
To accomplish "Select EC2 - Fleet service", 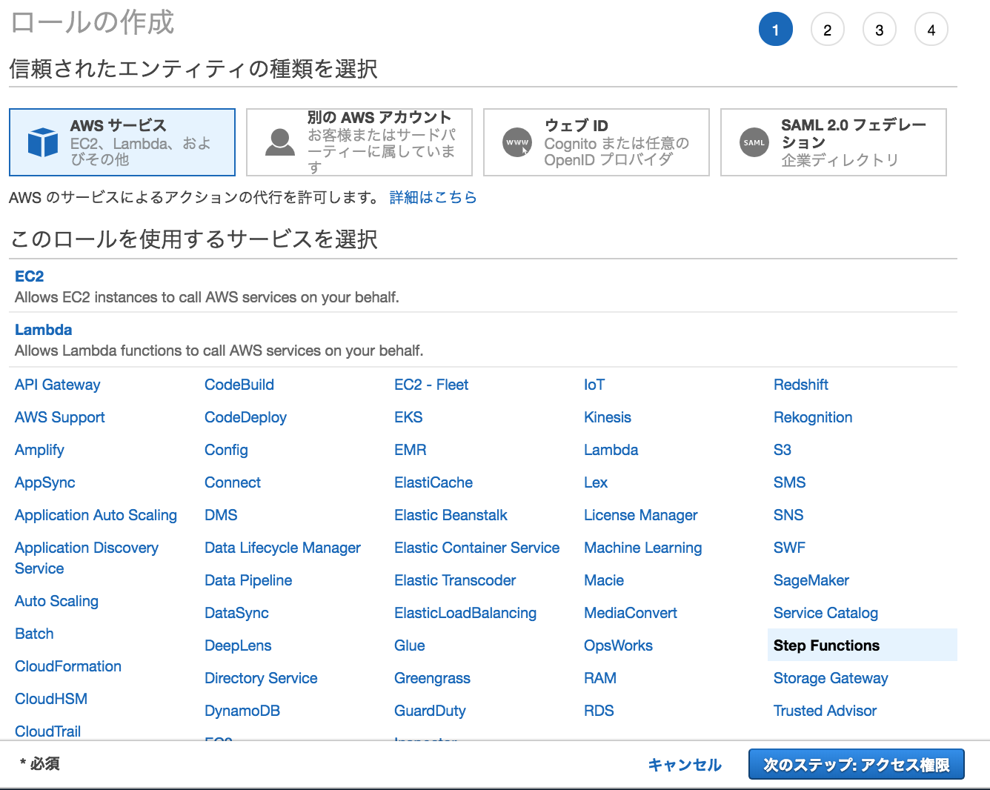I will pos(431,385).
